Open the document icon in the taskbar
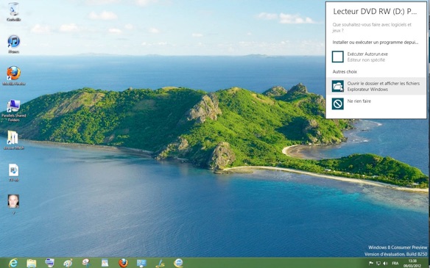The height and width of the screenshot is (268, 430). coord(105,263)
